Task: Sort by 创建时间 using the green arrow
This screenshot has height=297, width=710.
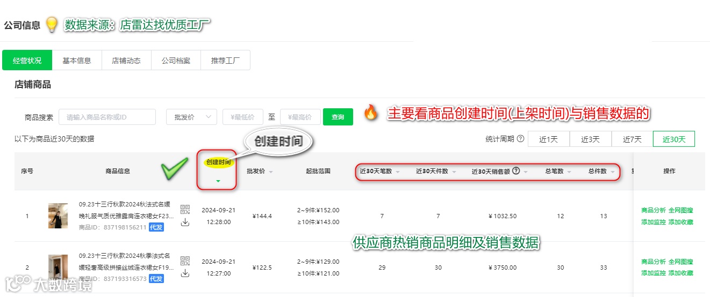Action: [x=218, y=181]
